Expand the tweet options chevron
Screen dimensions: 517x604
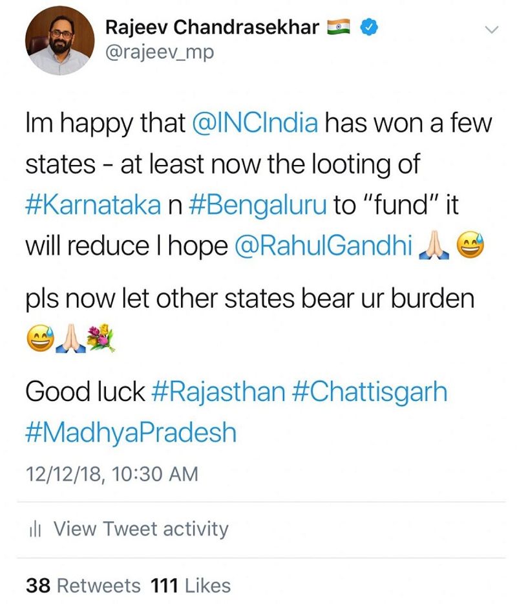pos(492,29)
